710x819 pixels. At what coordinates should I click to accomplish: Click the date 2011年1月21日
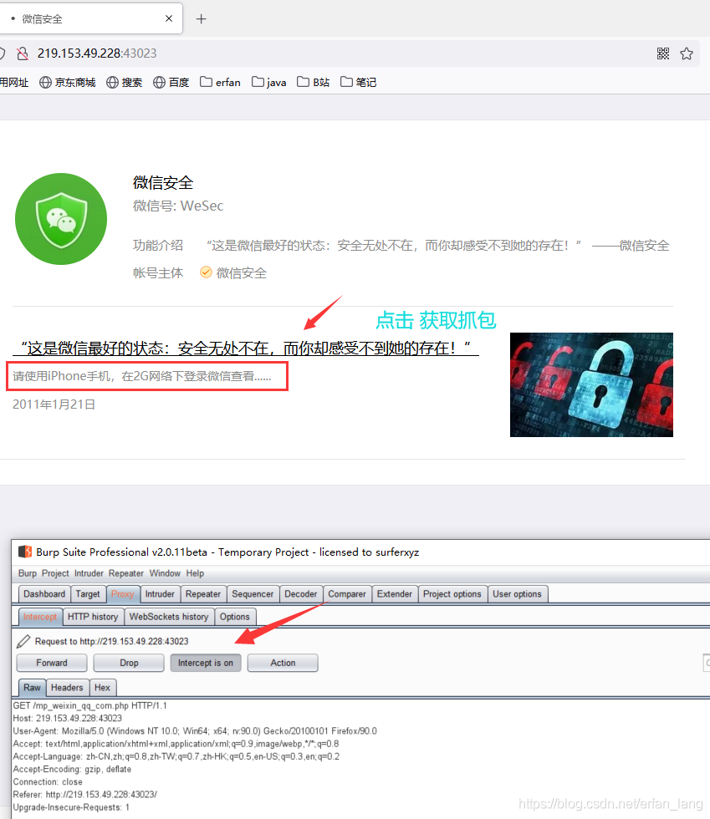(x=54, y=404)
